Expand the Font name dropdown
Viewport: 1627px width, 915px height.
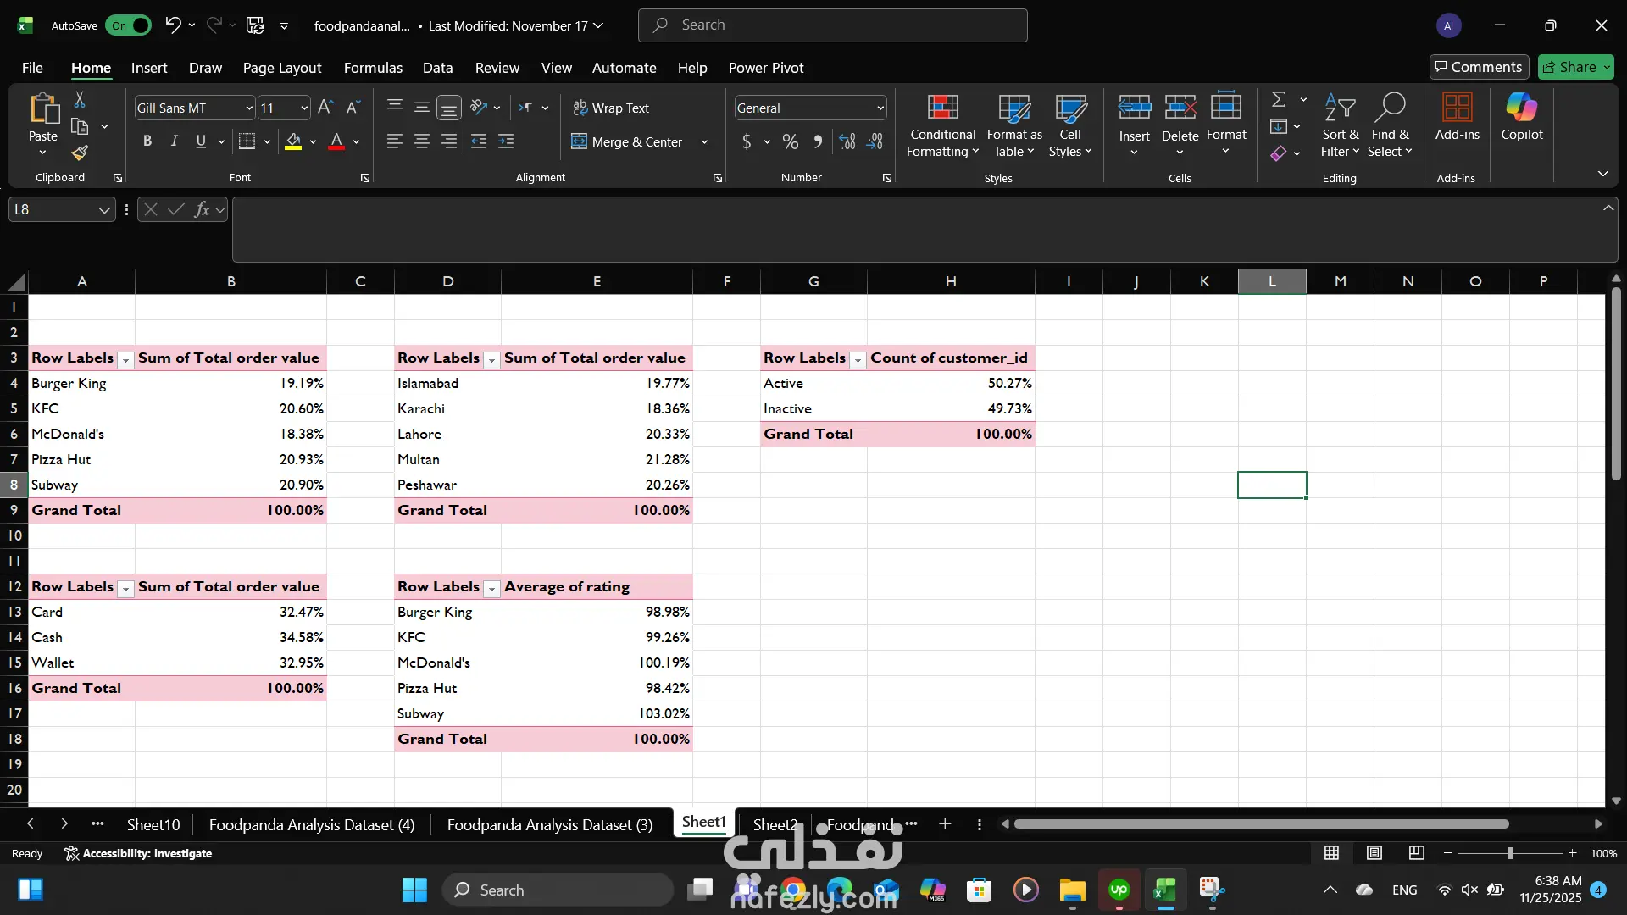point(248,108)
